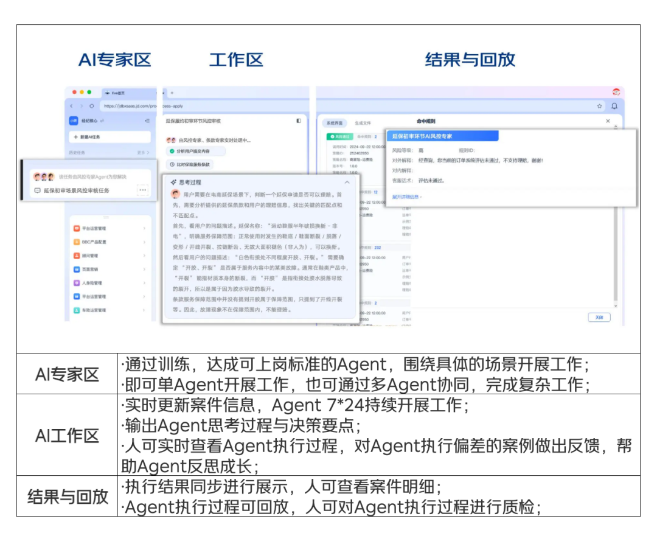Open a new browser tab with plus
This screenshot has width=657, height=533.
tap(172, 92)
